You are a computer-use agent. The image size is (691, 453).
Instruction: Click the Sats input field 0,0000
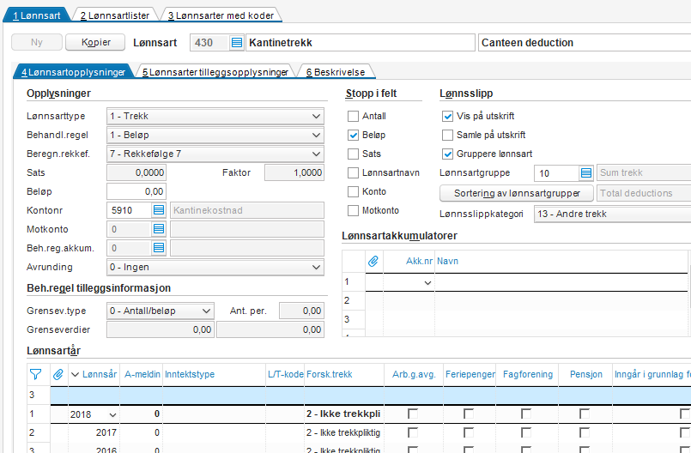[x=136, y=172]
